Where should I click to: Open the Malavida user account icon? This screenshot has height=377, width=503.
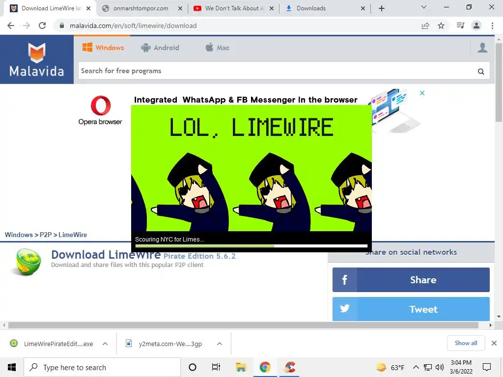pyautogui.click(x=482, y=48)
